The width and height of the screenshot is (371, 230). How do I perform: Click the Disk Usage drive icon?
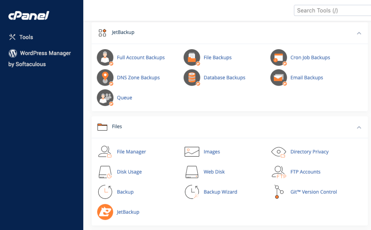pos(105,172)
